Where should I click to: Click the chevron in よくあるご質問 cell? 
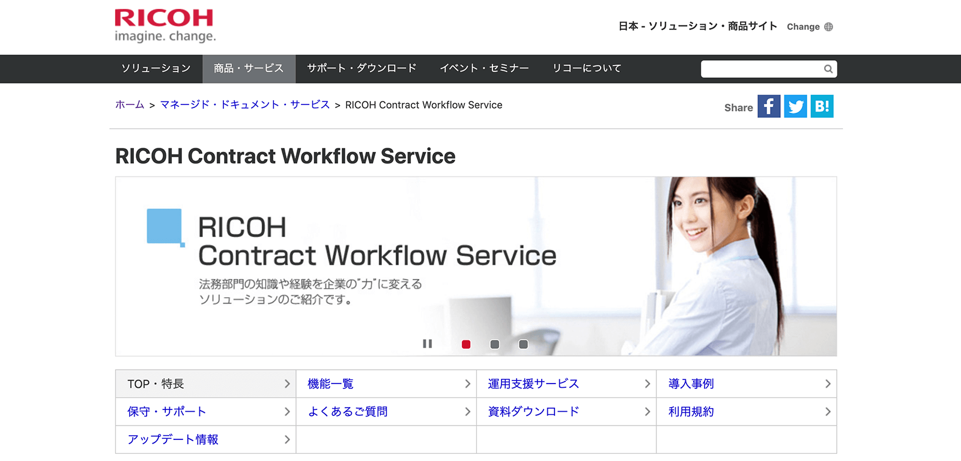[467, 411]
